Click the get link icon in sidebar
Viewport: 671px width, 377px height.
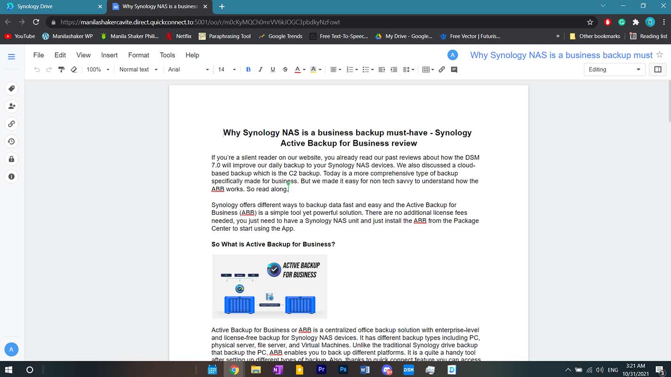[x=11, y=124]
